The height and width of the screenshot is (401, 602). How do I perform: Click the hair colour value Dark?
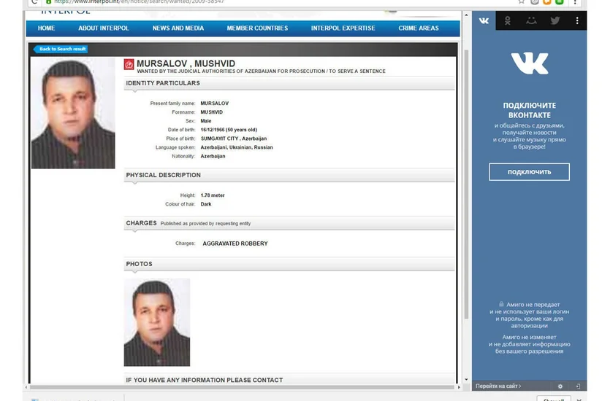(206, 204)
